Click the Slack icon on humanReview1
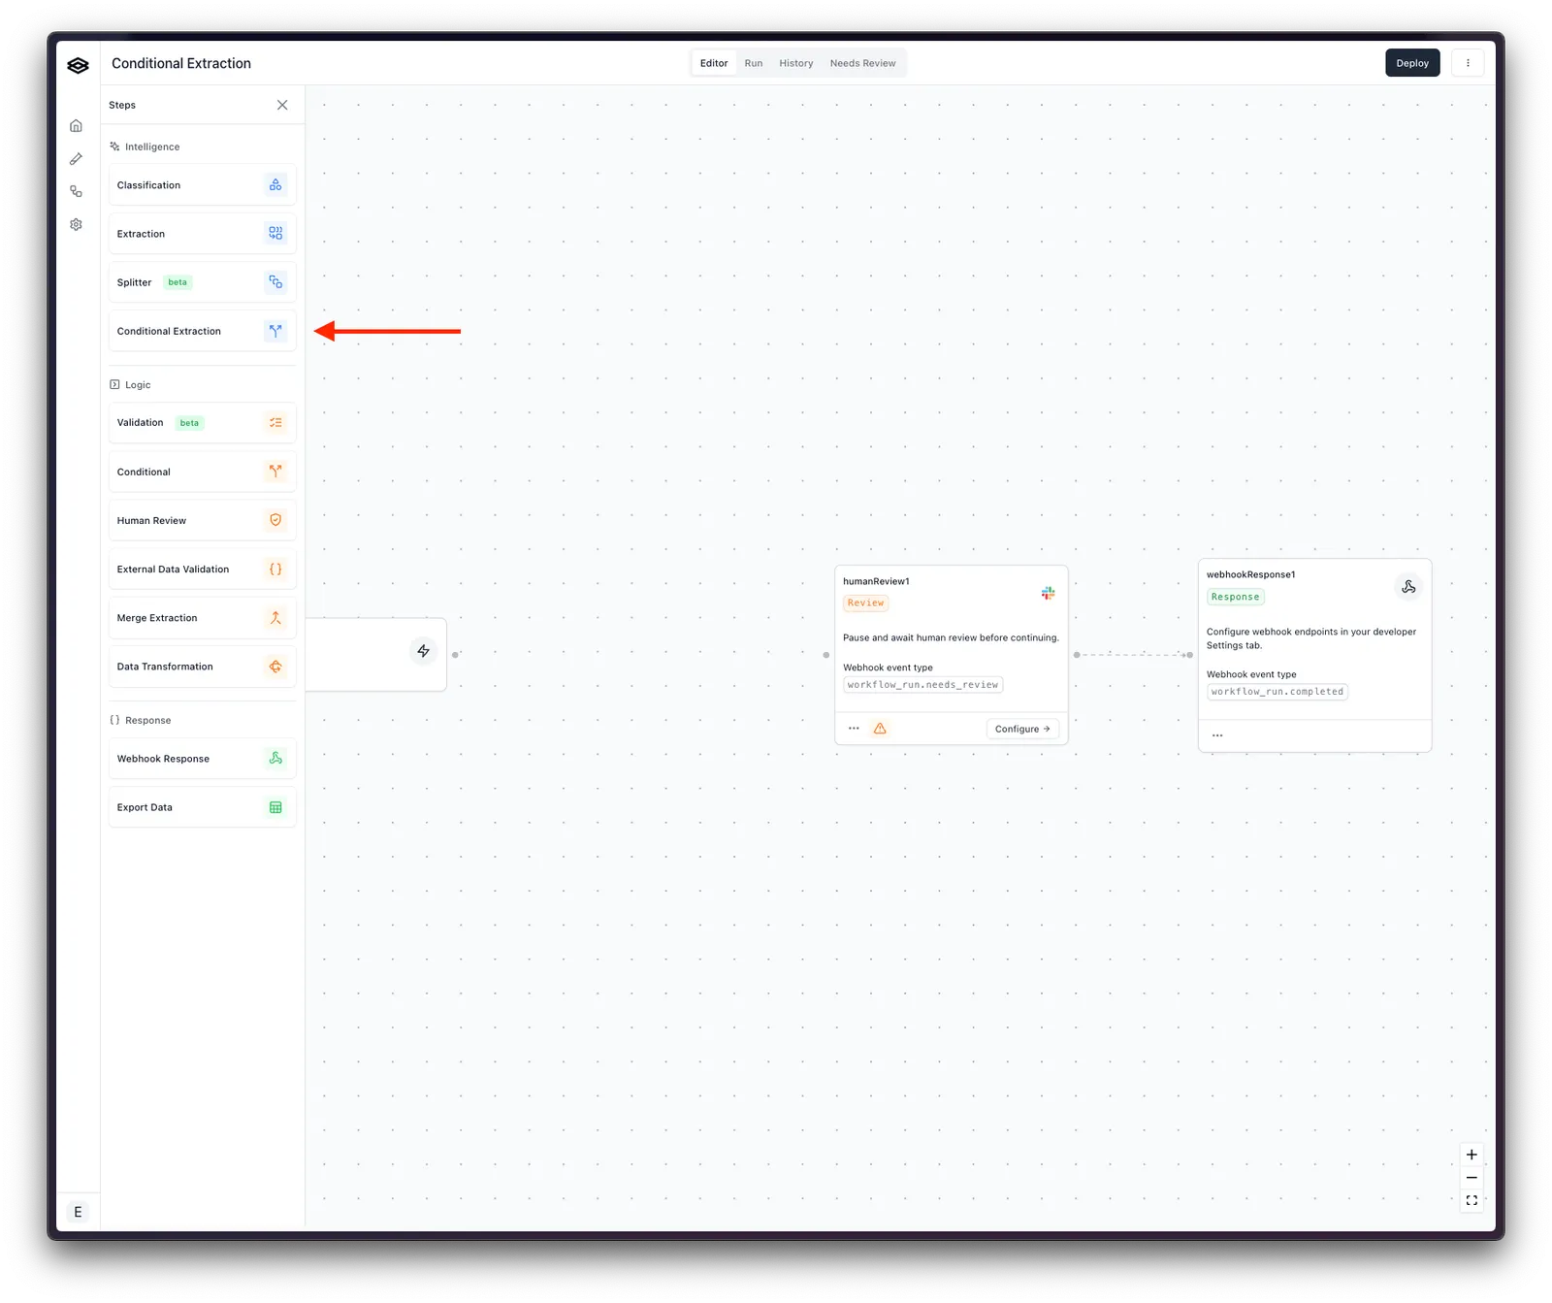Screen dimensions: 1552x1303 [1048, 593]
